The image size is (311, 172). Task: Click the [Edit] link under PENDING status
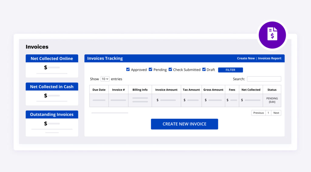click(x=272, y=102)
